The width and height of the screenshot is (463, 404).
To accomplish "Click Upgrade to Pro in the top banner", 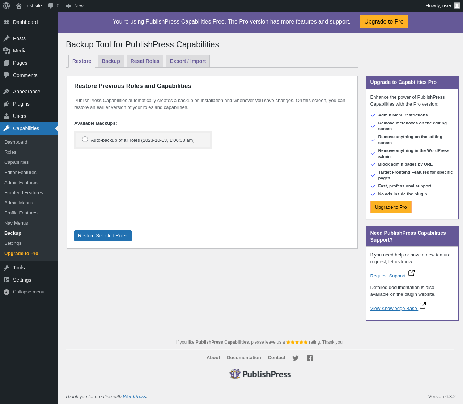I will (x=384, y=22).
